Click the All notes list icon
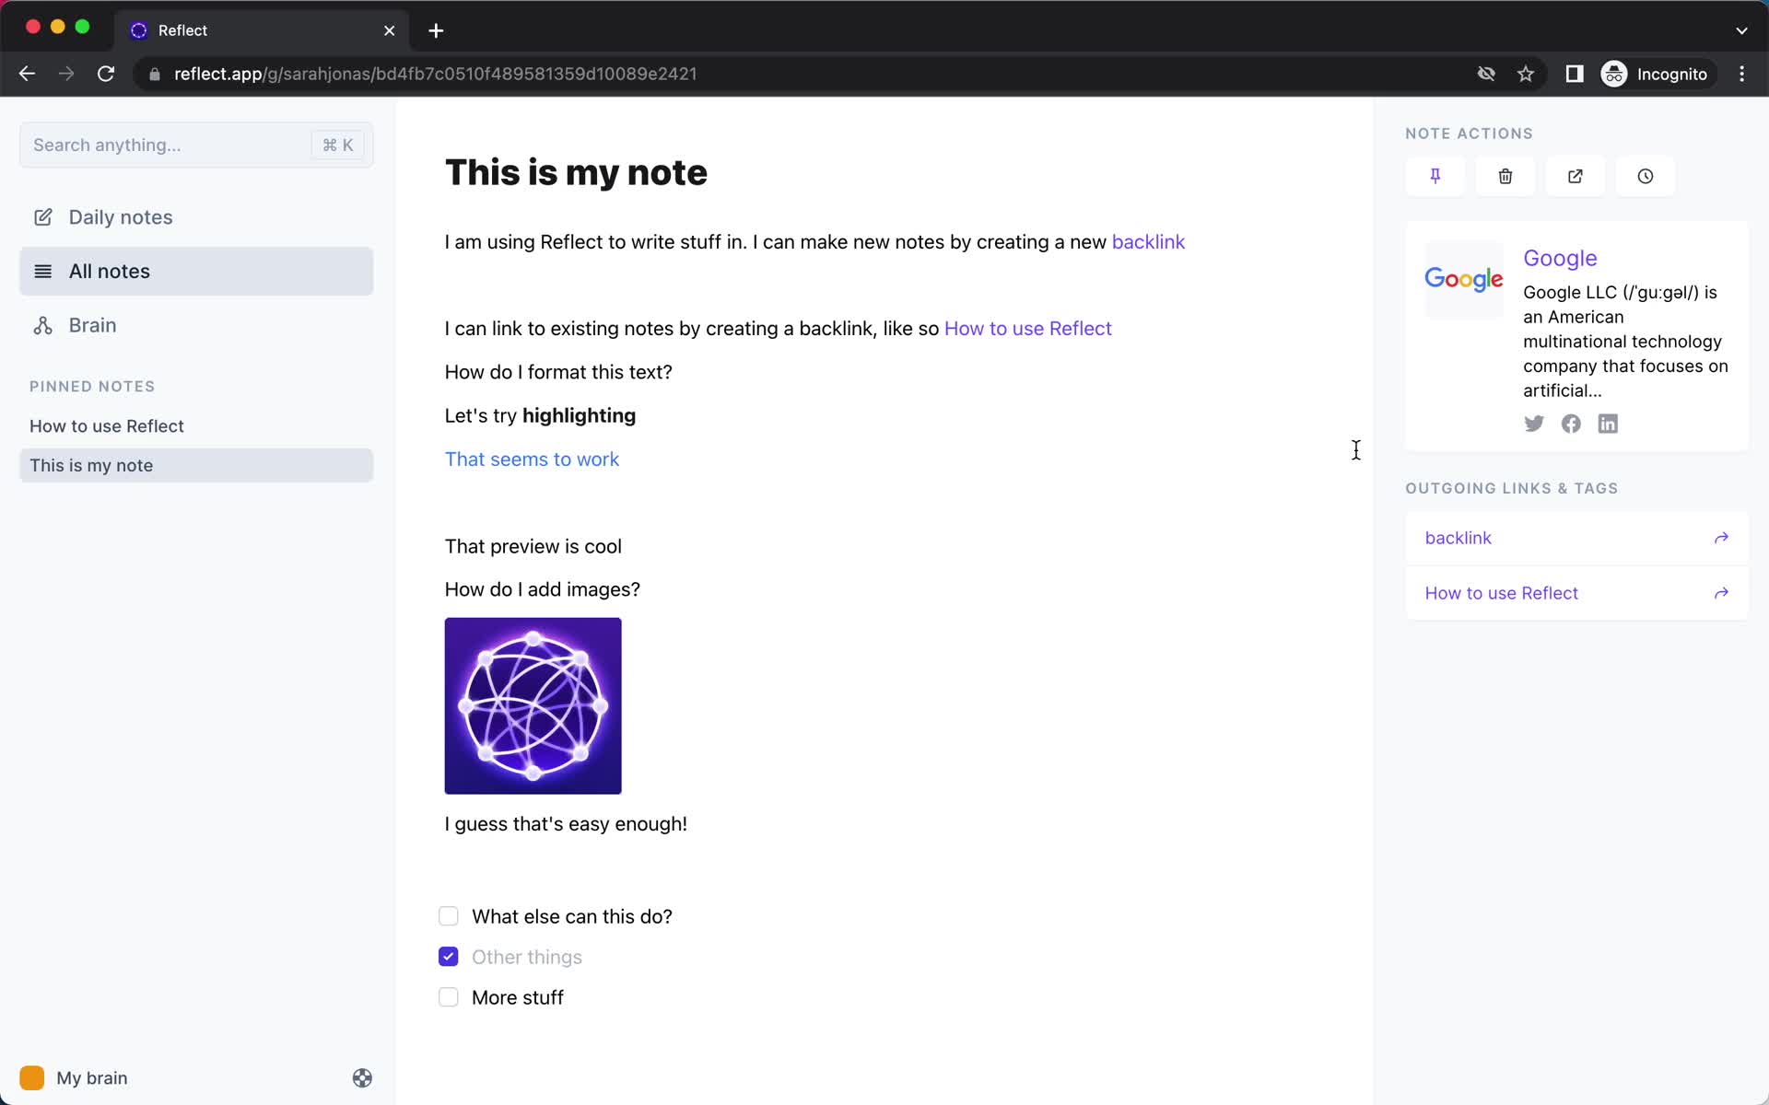1769x1105 pixels. click(43, 271)
